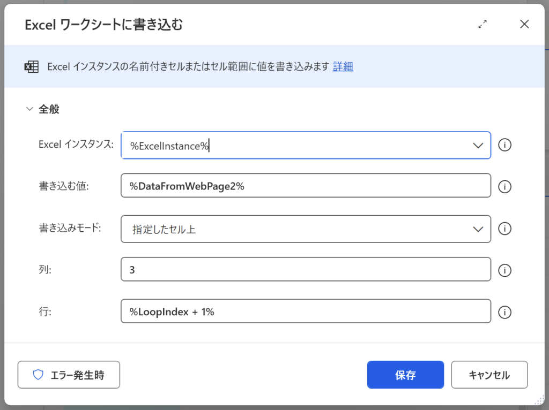Open the エラー発生時 settings
This screenshot has width=549, height=410.
[x=69, y=375]
